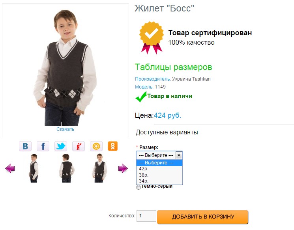
Task: Share on Facebook
Action: coord(43,146)
